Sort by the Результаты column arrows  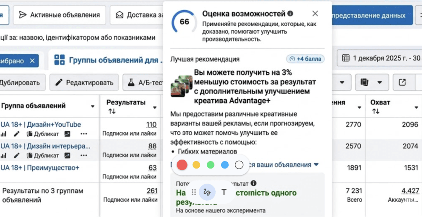coord(112,111)
